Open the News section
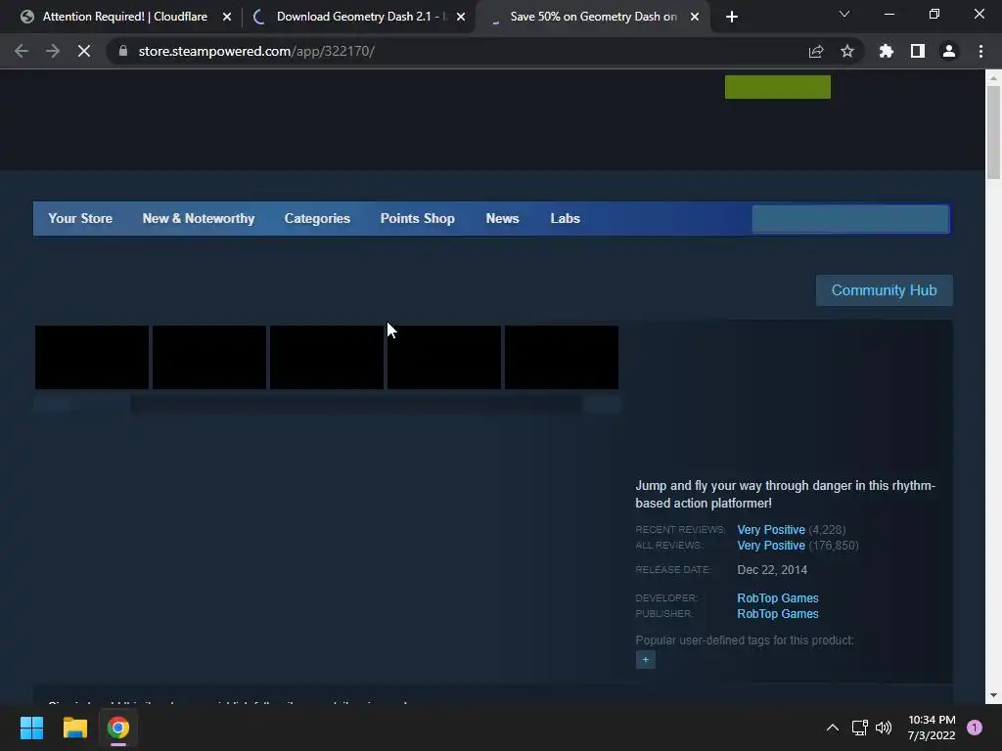Screen dimensions: 1002x751 502,218
